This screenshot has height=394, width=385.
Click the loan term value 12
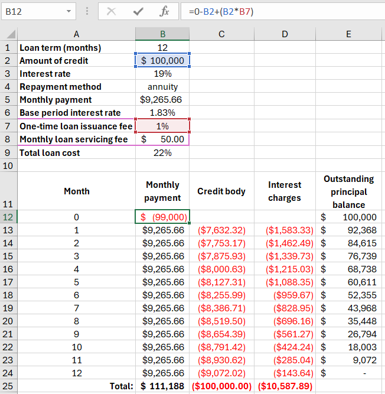[162, 47]
